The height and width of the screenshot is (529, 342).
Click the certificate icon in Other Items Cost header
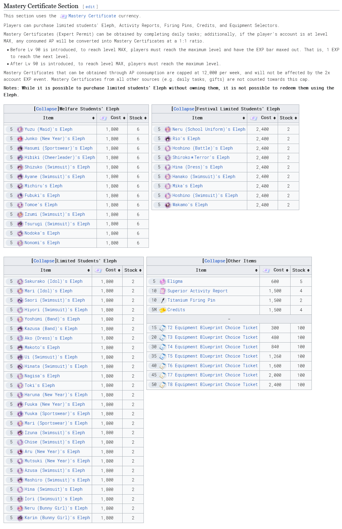pos(266,270)
